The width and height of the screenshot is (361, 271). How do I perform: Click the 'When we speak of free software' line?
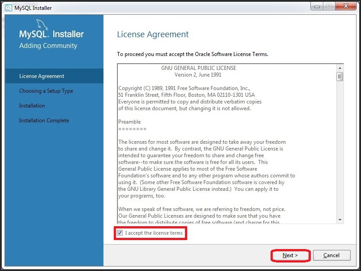[x=202, y=209]
